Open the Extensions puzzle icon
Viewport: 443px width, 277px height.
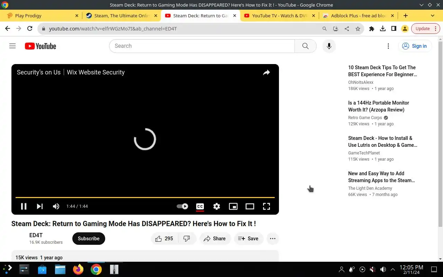pos(372,29)
